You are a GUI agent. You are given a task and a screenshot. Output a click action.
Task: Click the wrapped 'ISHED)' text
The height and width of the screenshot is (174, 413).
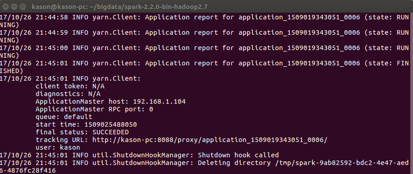pos(11,71)
